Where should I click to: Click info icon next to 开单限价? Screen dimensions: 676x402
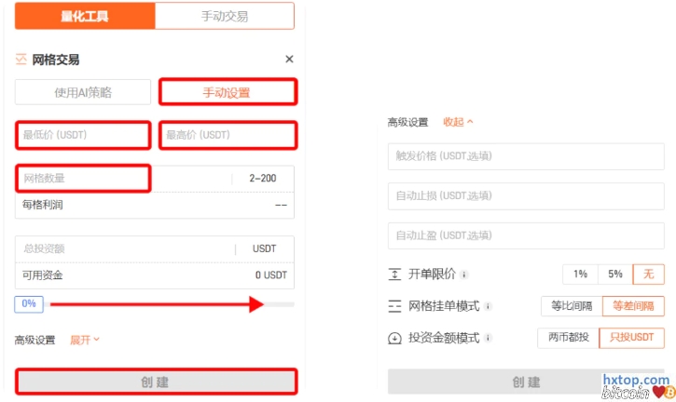(464, 275)
